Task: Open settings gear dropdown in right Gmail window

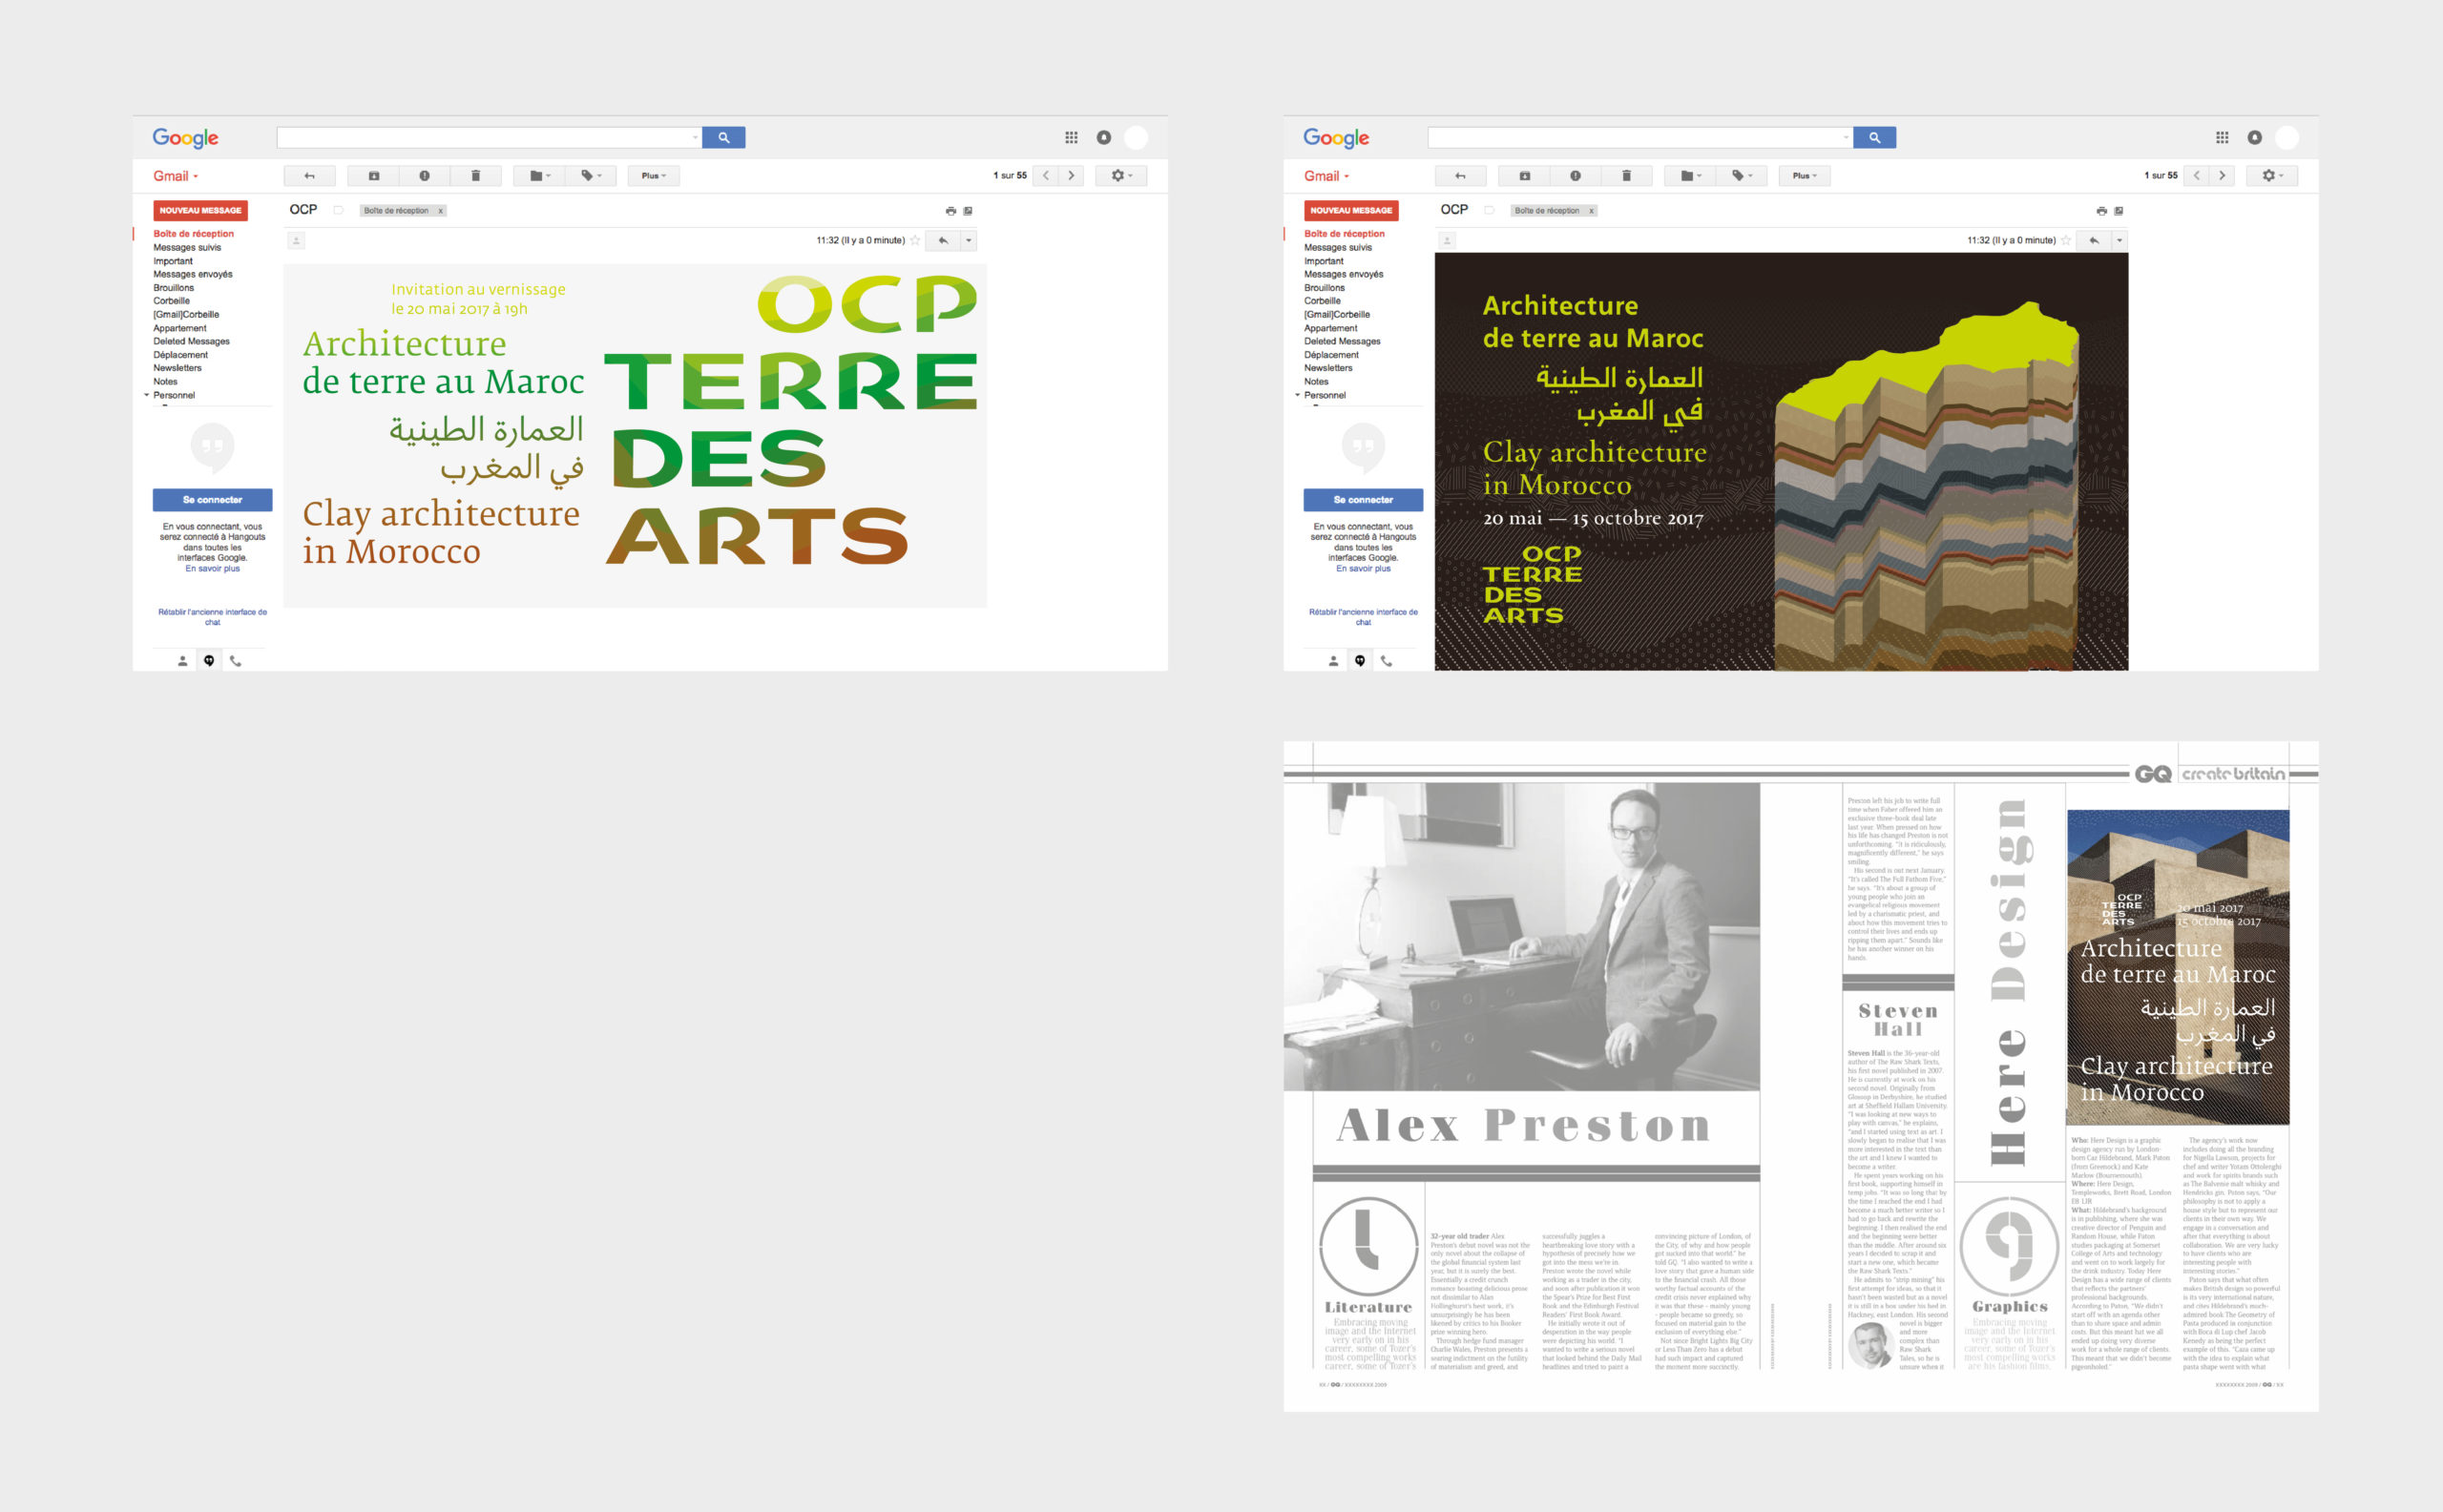Action: (2272, 176)
